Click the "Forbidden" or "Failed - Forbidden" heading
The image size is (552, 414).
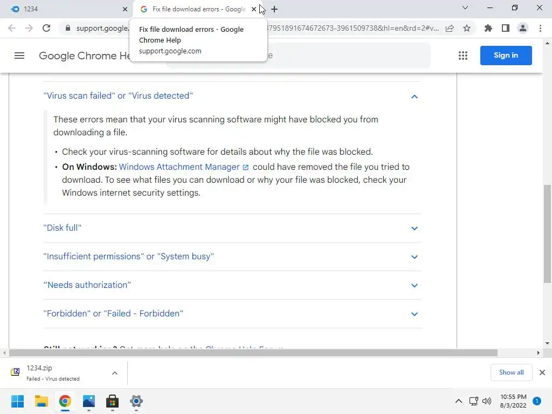pos(113,313)
